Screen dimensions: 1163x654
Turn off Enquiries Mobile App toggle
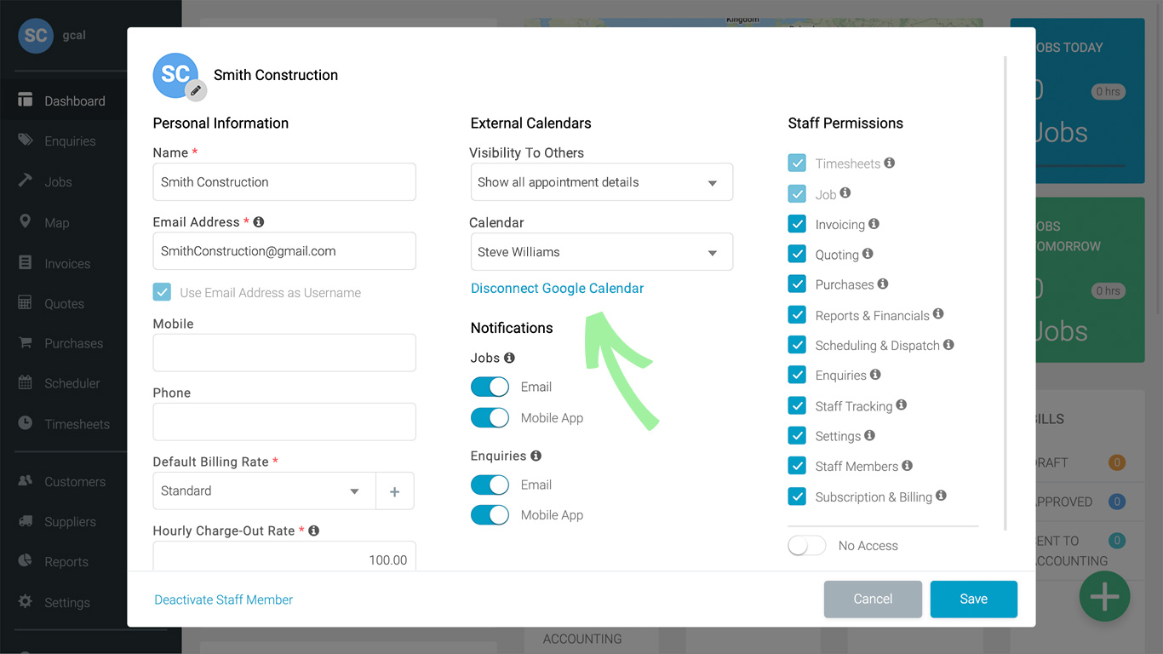coord(490,515)
